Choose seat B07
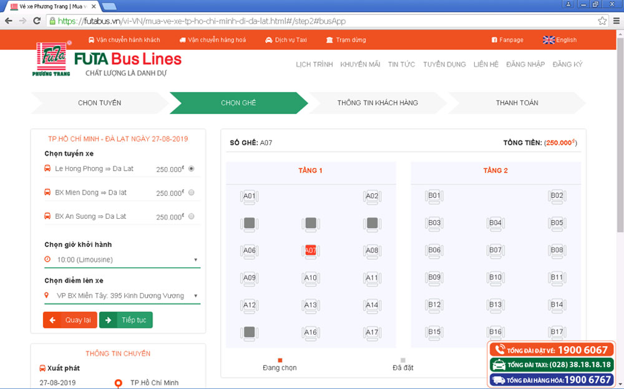 click(x=495, y=251)
